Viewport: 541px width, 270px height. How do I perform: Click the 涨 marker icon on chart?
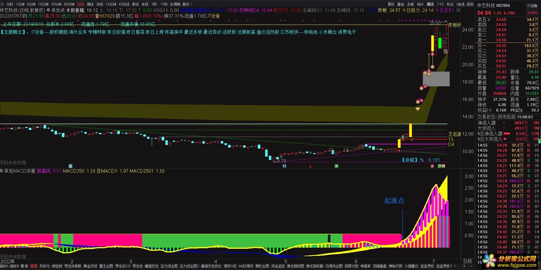tap(432, 166)
